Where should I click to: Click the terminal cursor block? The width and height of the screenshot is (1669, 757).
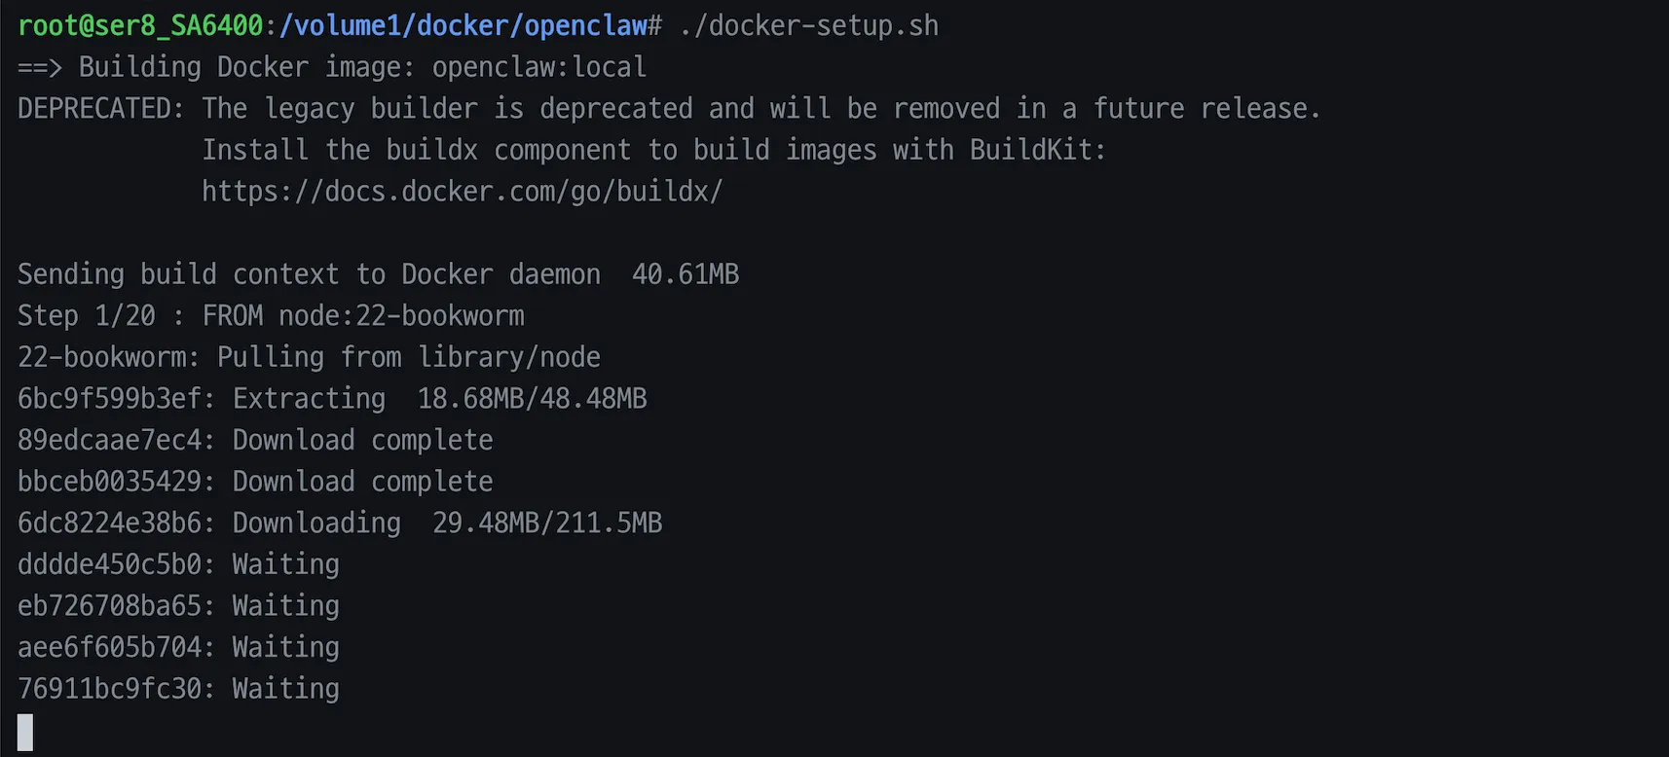25,732
